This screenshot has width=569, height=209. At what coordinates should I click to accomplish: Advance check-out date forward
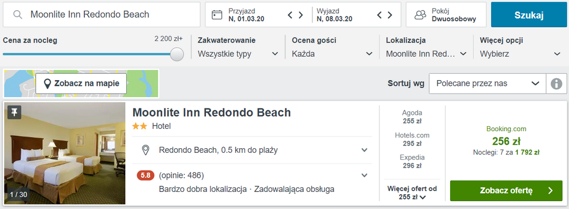pos(390,15)
